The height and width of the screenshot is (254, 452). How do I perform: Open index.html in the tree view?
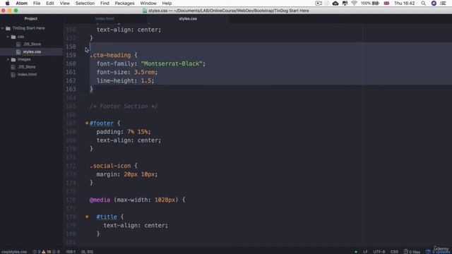pos(27,74)
